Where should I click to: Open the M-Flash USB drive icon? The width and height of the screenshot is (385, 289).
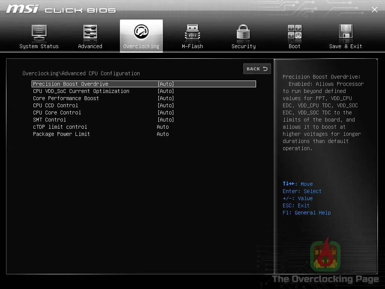pyautogui.click(x=192, y=32)
